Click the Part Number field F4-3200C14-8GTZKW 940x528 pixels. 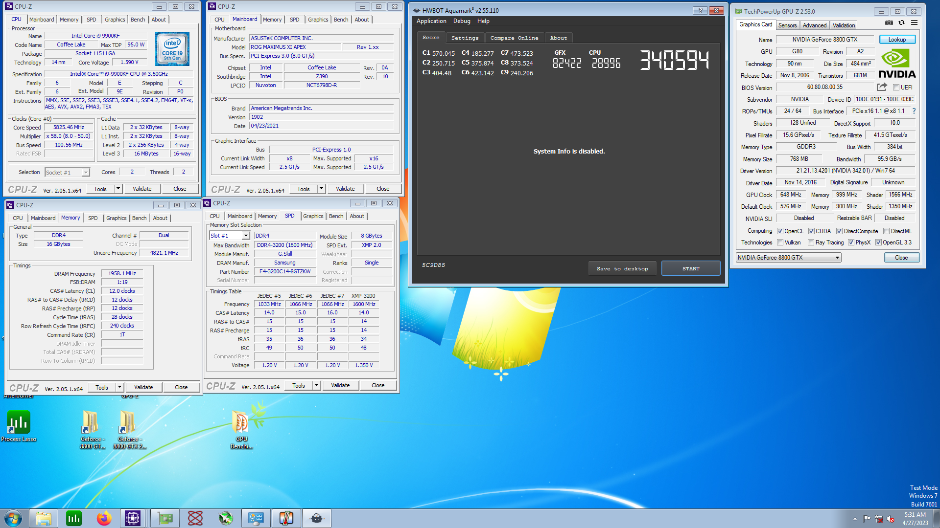pyautogui.click(x=285, y=271)
